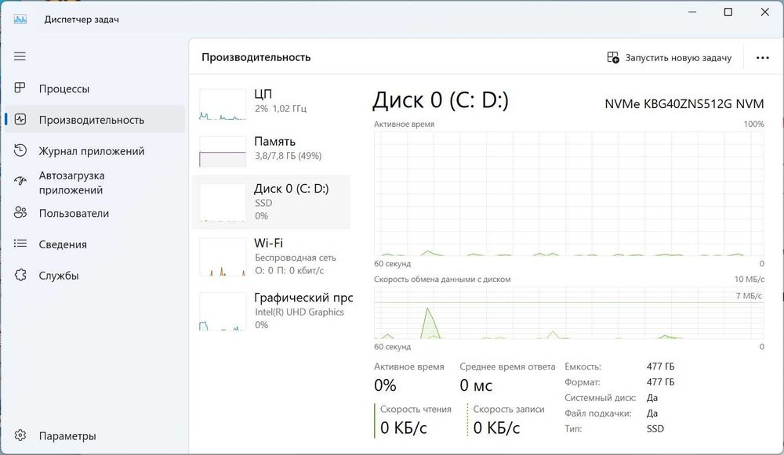Maximize the Task Manager window
The width and height of the screenshot is (784, 455).
pyautogui.click(x=728, y=13)
